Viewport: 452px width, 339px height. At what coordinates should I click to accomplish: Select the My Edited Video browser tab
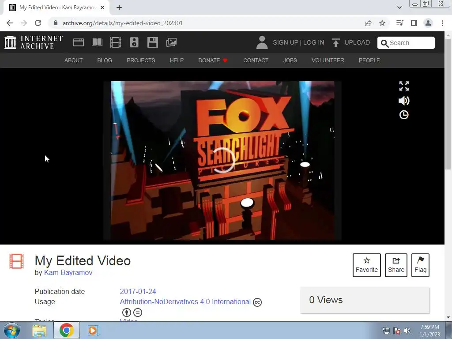coord(56,8)
